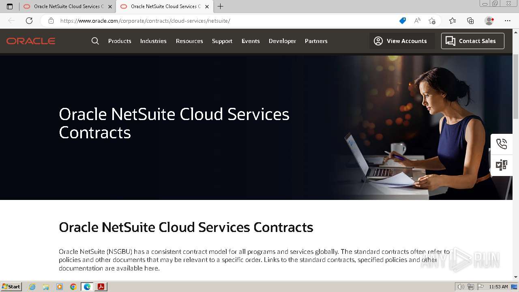Open the Oracle site search

coord(95,41)
